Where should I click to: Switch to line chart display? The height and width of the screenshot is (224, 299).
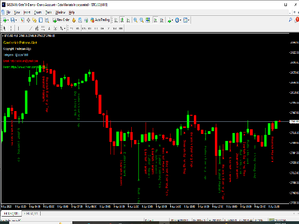(128, 20)
